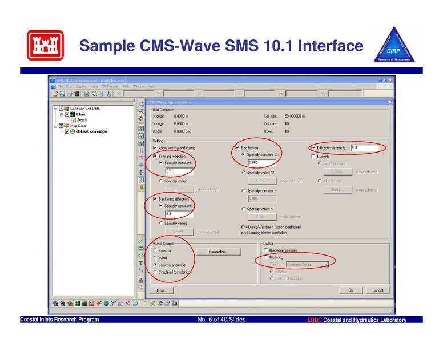Choose Spatially varied Cf friction option
The image size is (443, 343).
[x=243, y=172]
